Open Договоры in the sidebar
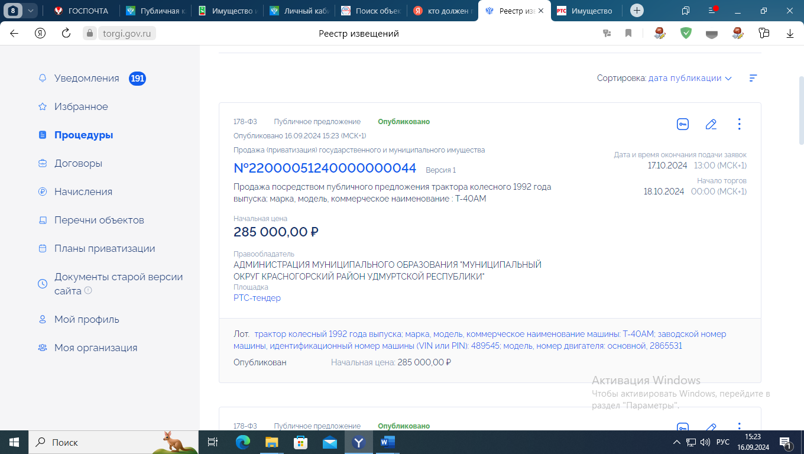Screen dimensions: 804x454 coord(78,163)
